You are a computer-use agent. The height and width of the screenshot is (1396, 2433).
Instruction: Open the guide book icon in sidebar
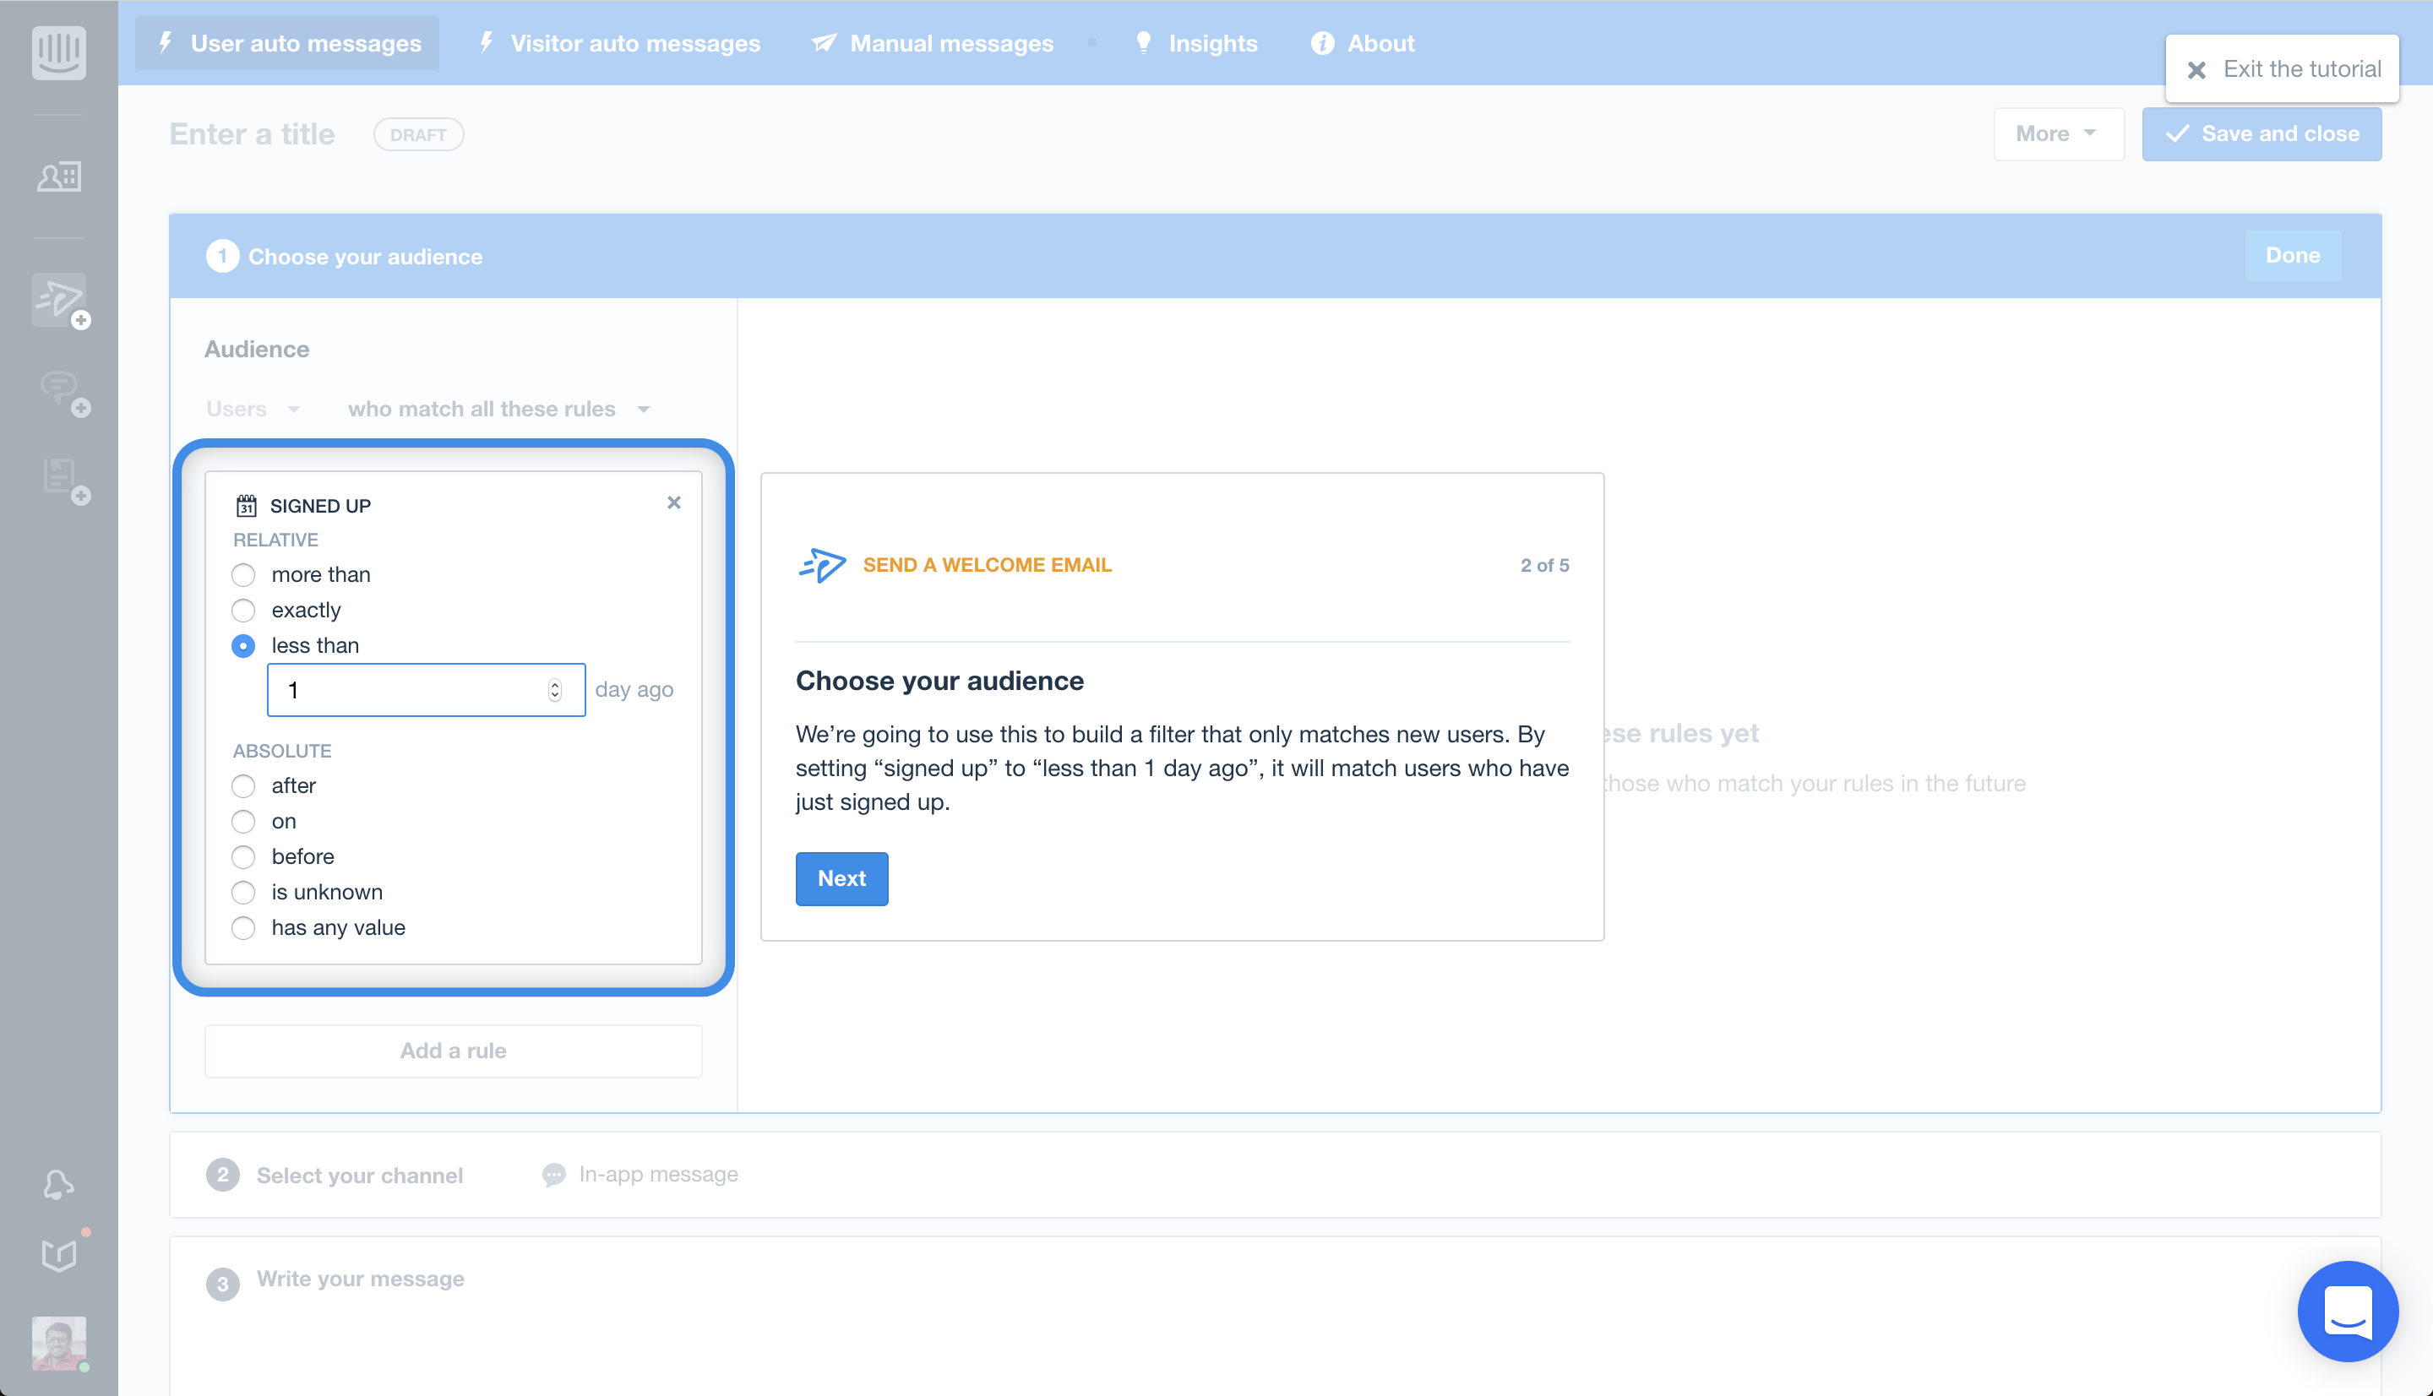click(59, 1254)
